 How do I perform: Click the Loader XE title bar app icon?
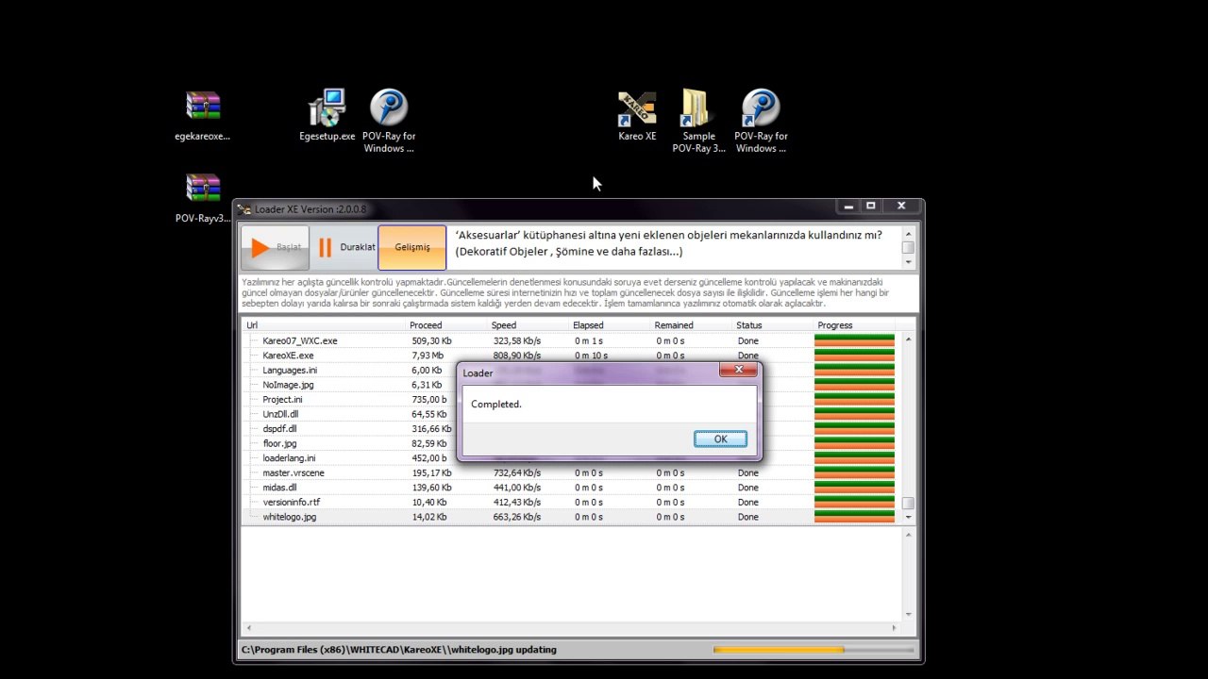(x=244, y=209)
